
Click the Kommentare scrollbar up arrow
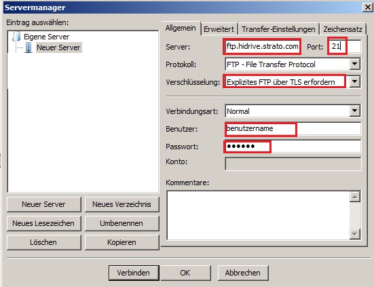pyautogui.click(x=355, y=197)
